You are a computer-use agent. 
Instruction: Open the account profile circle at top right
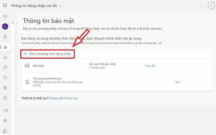(x=210, y=6)
